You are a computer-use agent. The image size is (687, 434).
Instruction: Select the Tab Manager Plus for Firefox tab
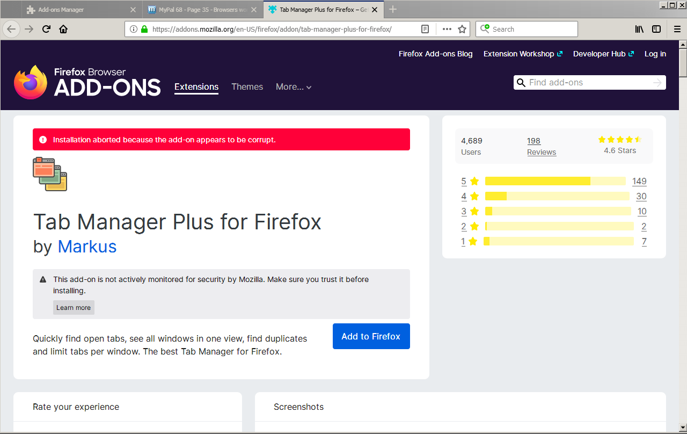[324, 10]
